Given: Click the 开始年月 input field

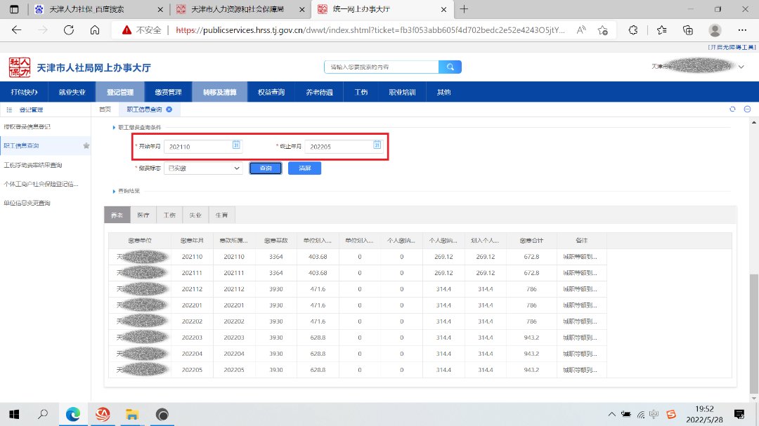Looking at the screenshot, I should [197, 146].
